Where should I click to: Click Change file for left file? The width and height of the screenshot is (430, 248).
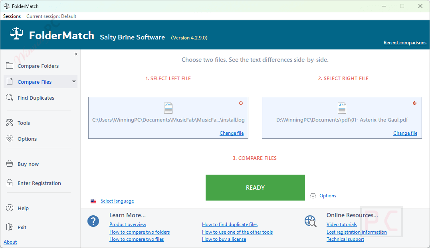pyautogui.click(x=232, y=133)
